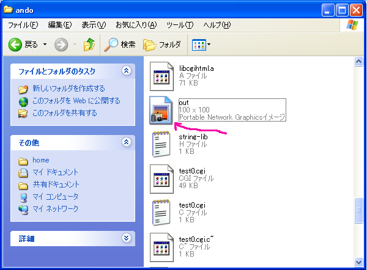The height and width of the screenshot is (270, 367).
Task: Select the out PNG image icon
Action: click(x=161, y=111)
